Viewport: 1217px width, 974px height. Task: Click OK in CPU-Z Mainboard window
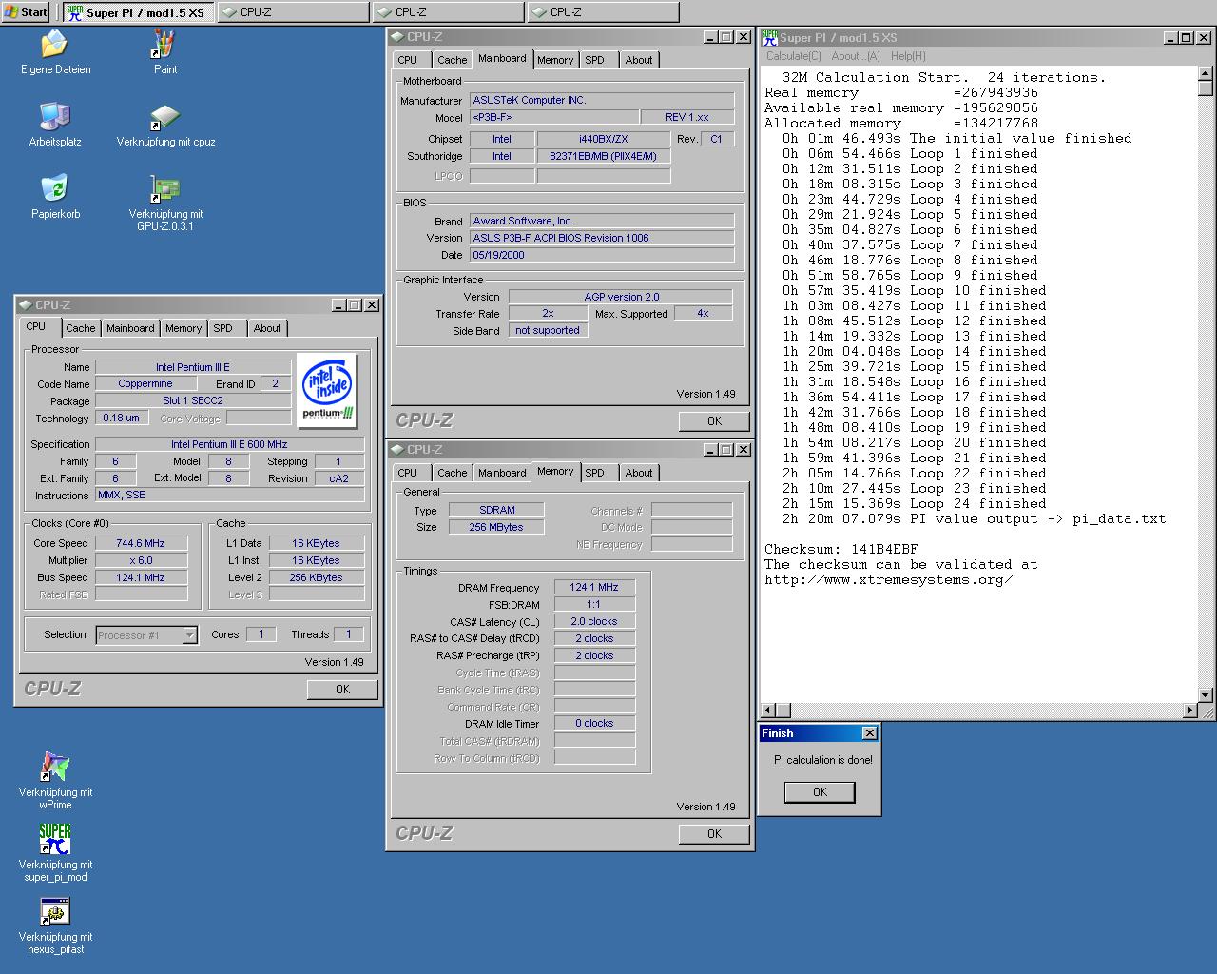click(x=715, y=421)
